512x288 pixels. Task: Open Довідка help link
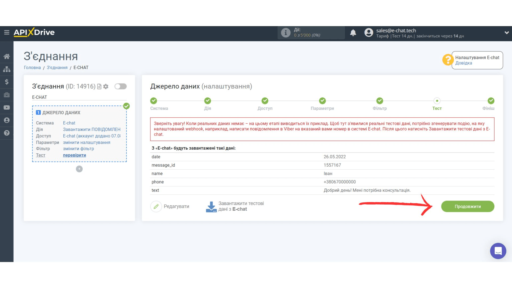(x=463, y=63)
